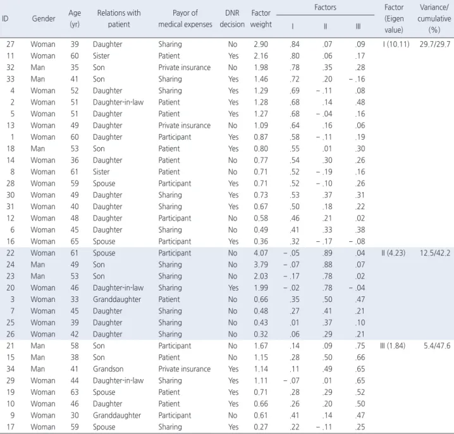Select factor weight 0.32 in row 26

pos(261,334)
